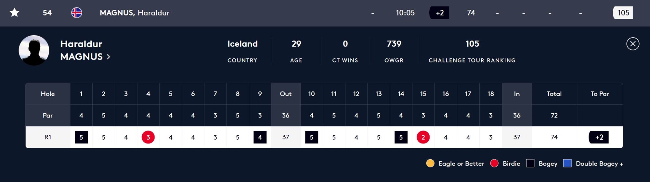This screenshot has width=650, height=182.
Task: Click the Iceland flag icon
Action: [x=77, y=13]
